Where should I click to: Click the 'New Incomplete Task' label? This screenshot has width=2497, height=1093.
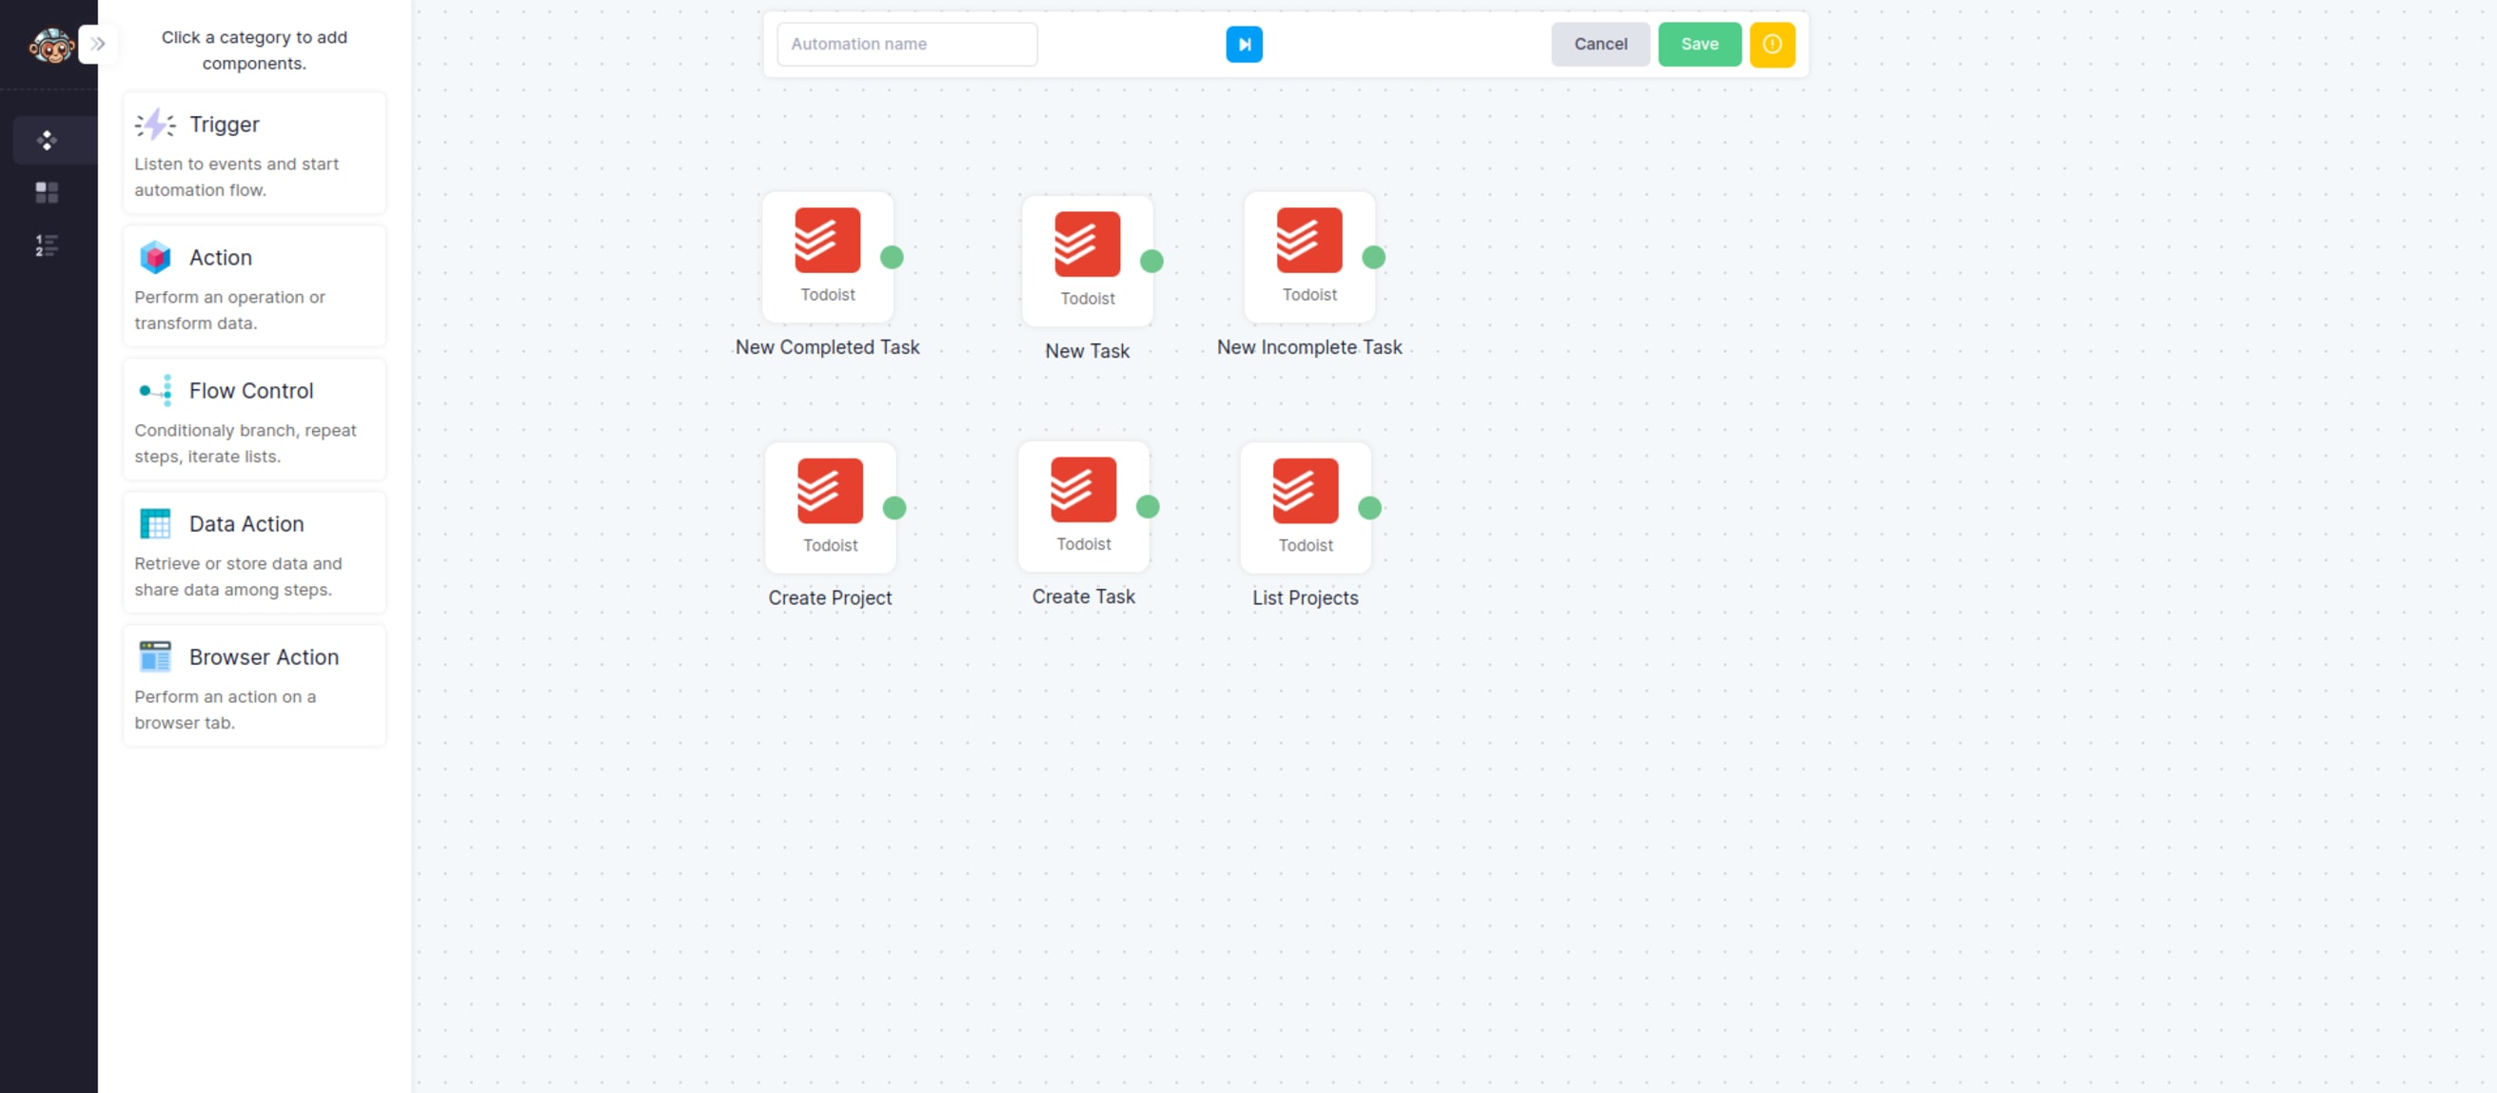point(1309,347)
